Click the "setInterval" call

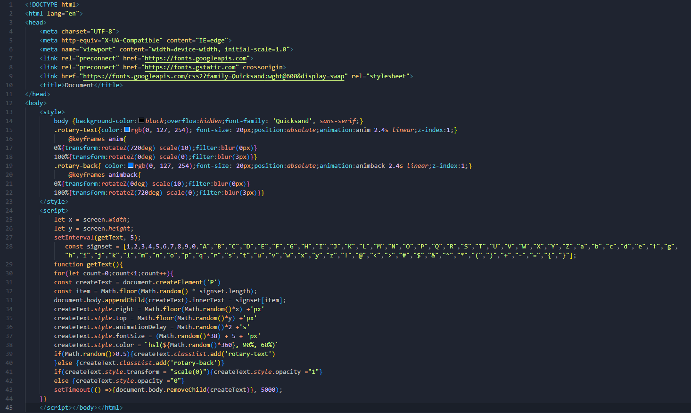74,238
